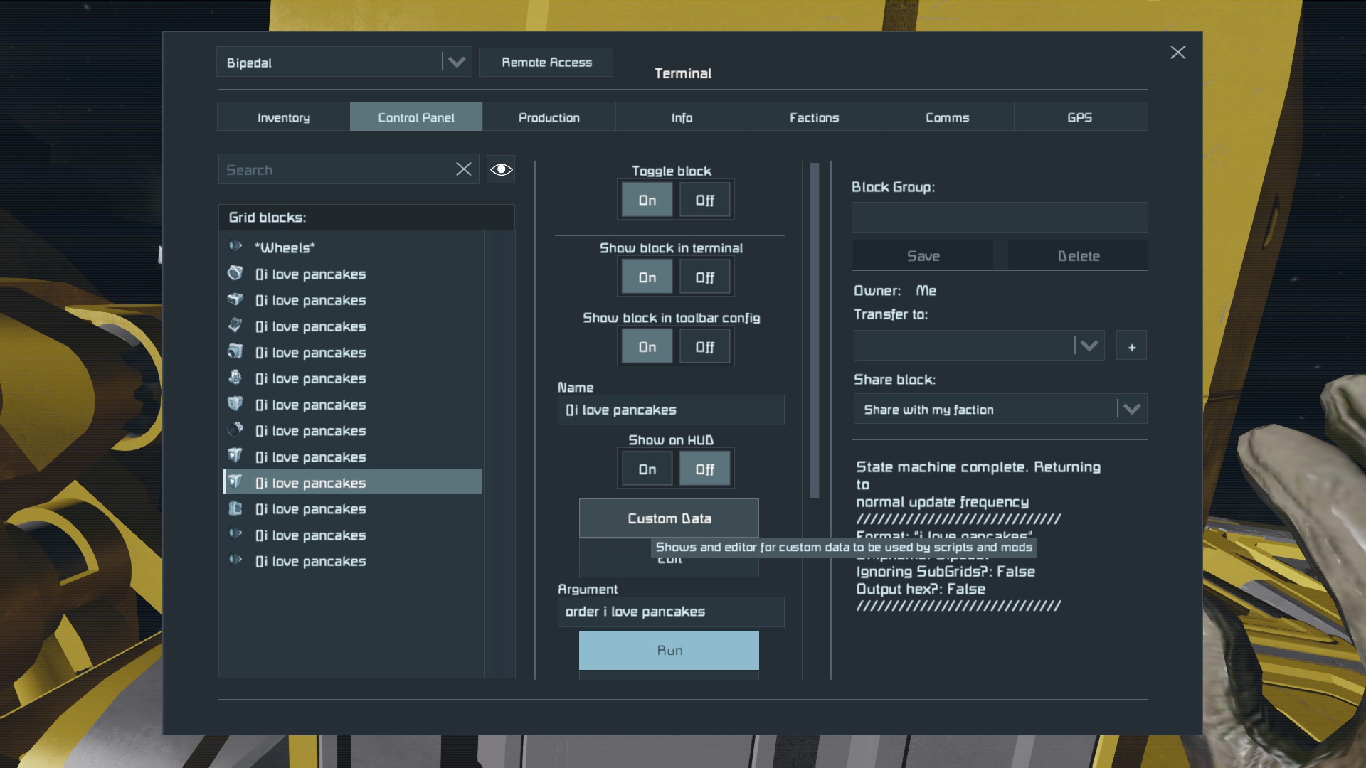This screenshot has height=768, width=1366.
Task: Clear the search field with X icon
Action: 463,169
